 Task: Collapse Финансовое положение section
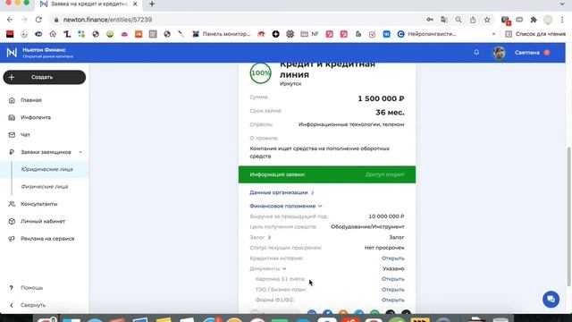point(286,206)
